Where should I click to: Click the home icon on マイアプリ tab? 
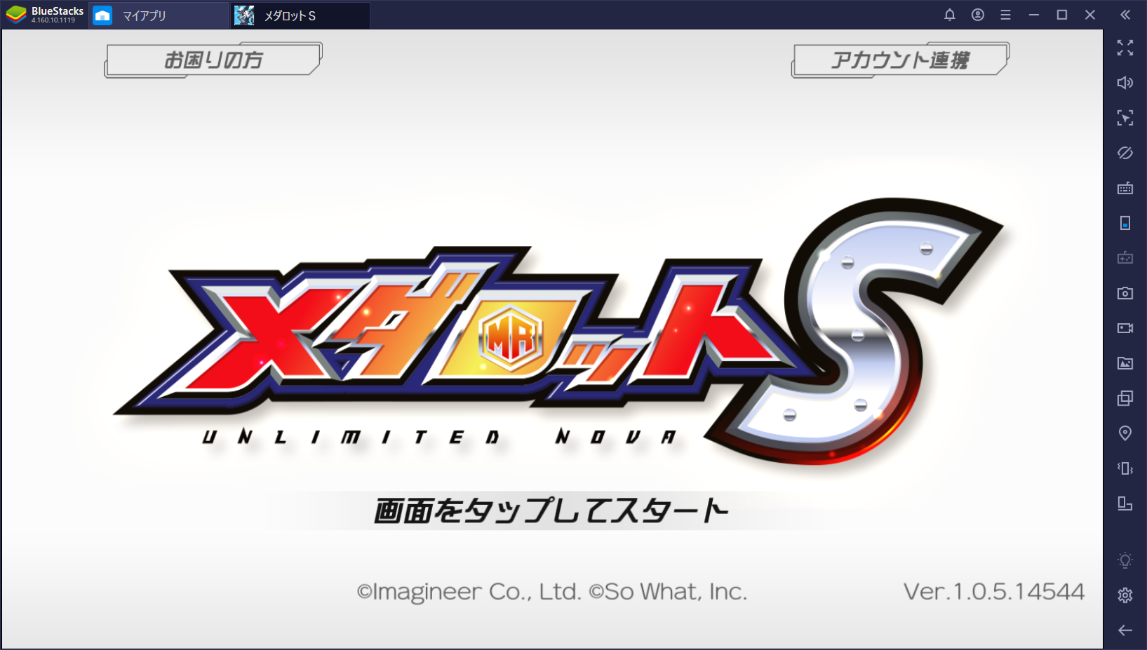click(102, 15)
